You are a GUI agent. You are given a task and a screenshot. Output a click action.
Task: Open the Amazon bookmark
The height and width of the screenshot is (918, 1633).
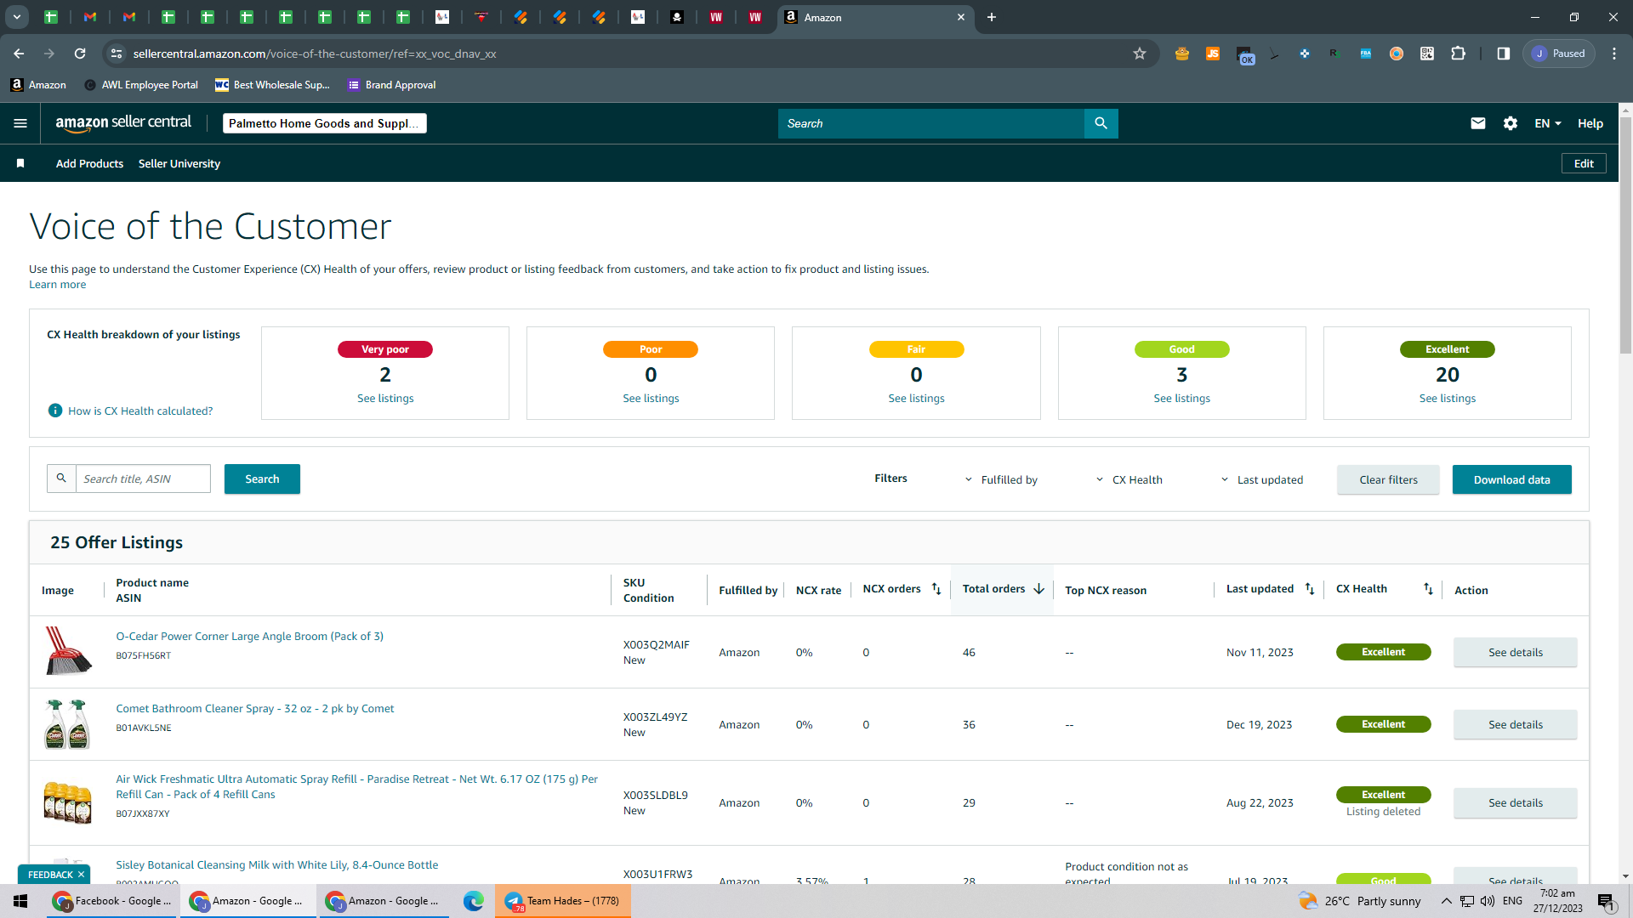pyautogui.click(x=38, y=85)
